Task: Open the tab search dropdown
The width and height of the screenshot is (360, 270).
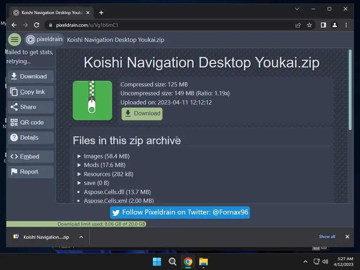Action: click(297, 9)
